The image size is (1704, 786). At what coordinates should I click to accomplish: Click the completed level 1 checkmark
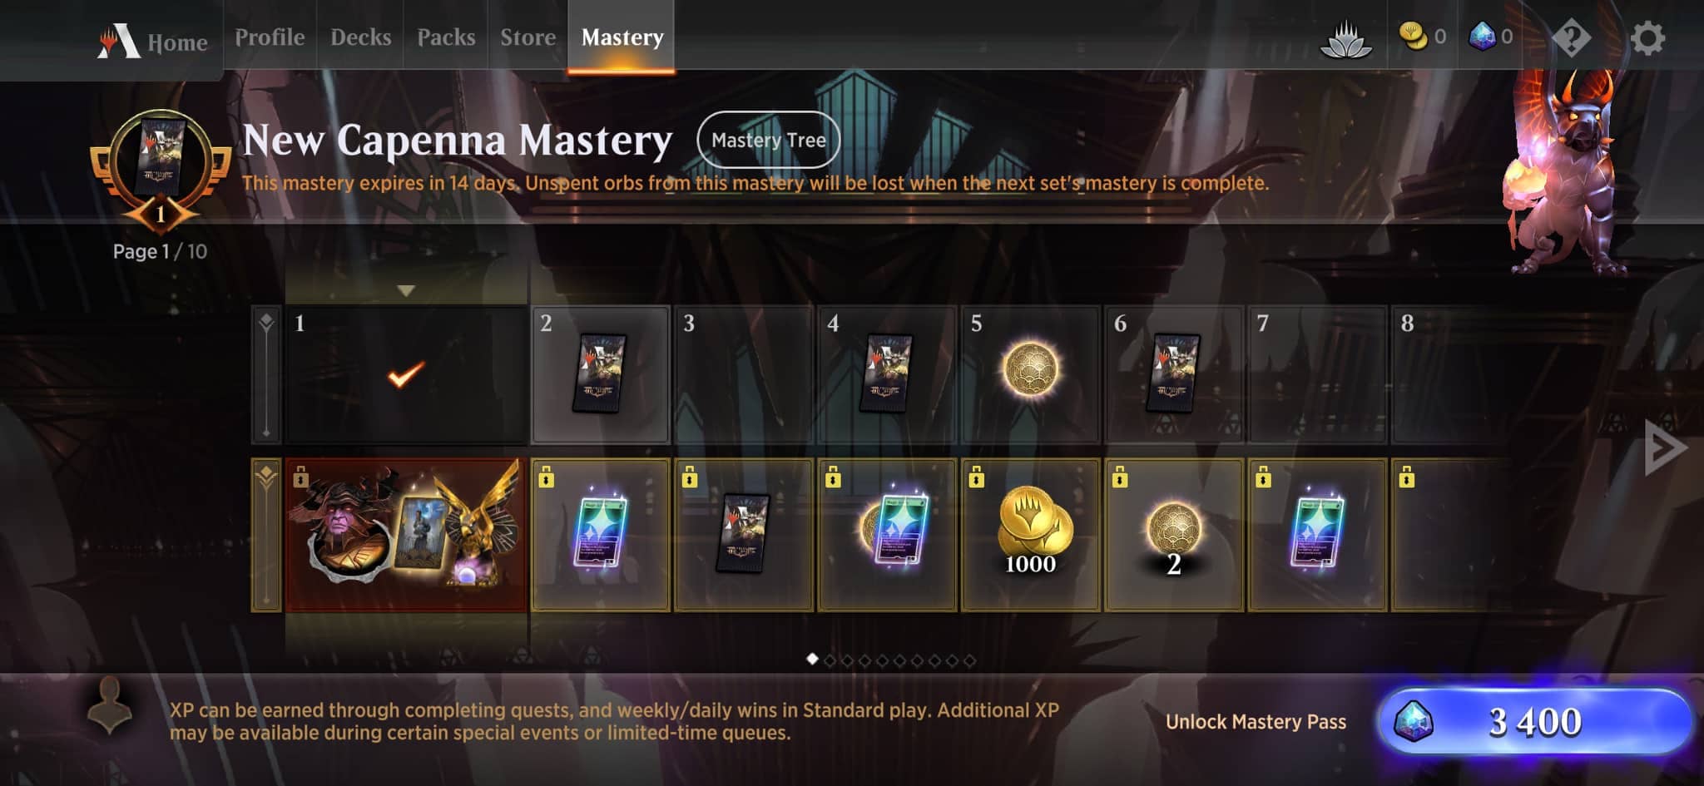point(406,374)
